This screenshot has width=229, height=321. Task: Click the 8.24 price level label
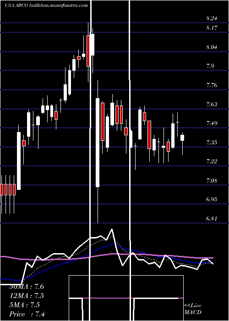(212, 18)
